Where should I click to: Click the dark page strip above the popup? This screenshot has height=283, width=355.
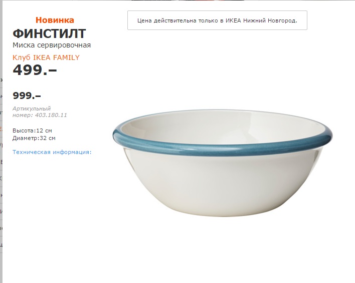[x=188, y=0]
